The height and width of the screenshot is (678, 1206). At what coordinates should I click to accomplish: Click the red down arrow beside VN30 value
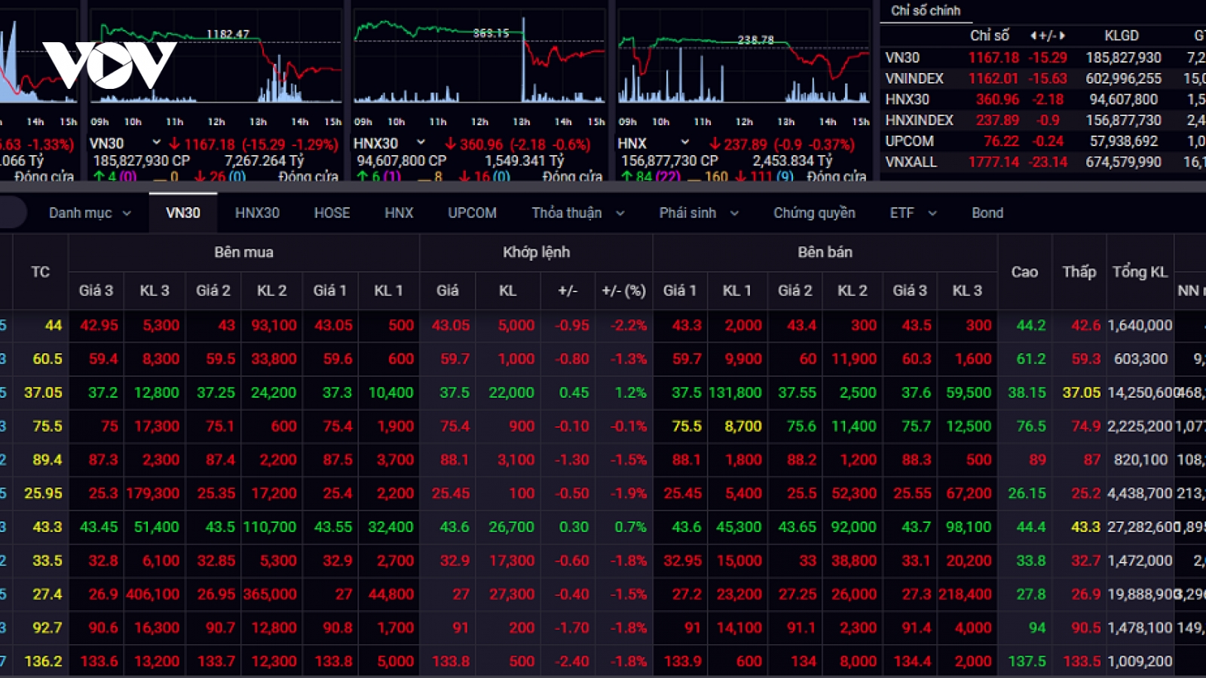(x=175, y=143)
